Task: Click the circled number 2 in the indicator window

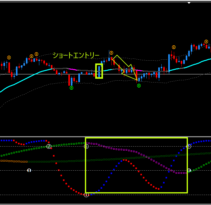Action: (x=49, y=147)
